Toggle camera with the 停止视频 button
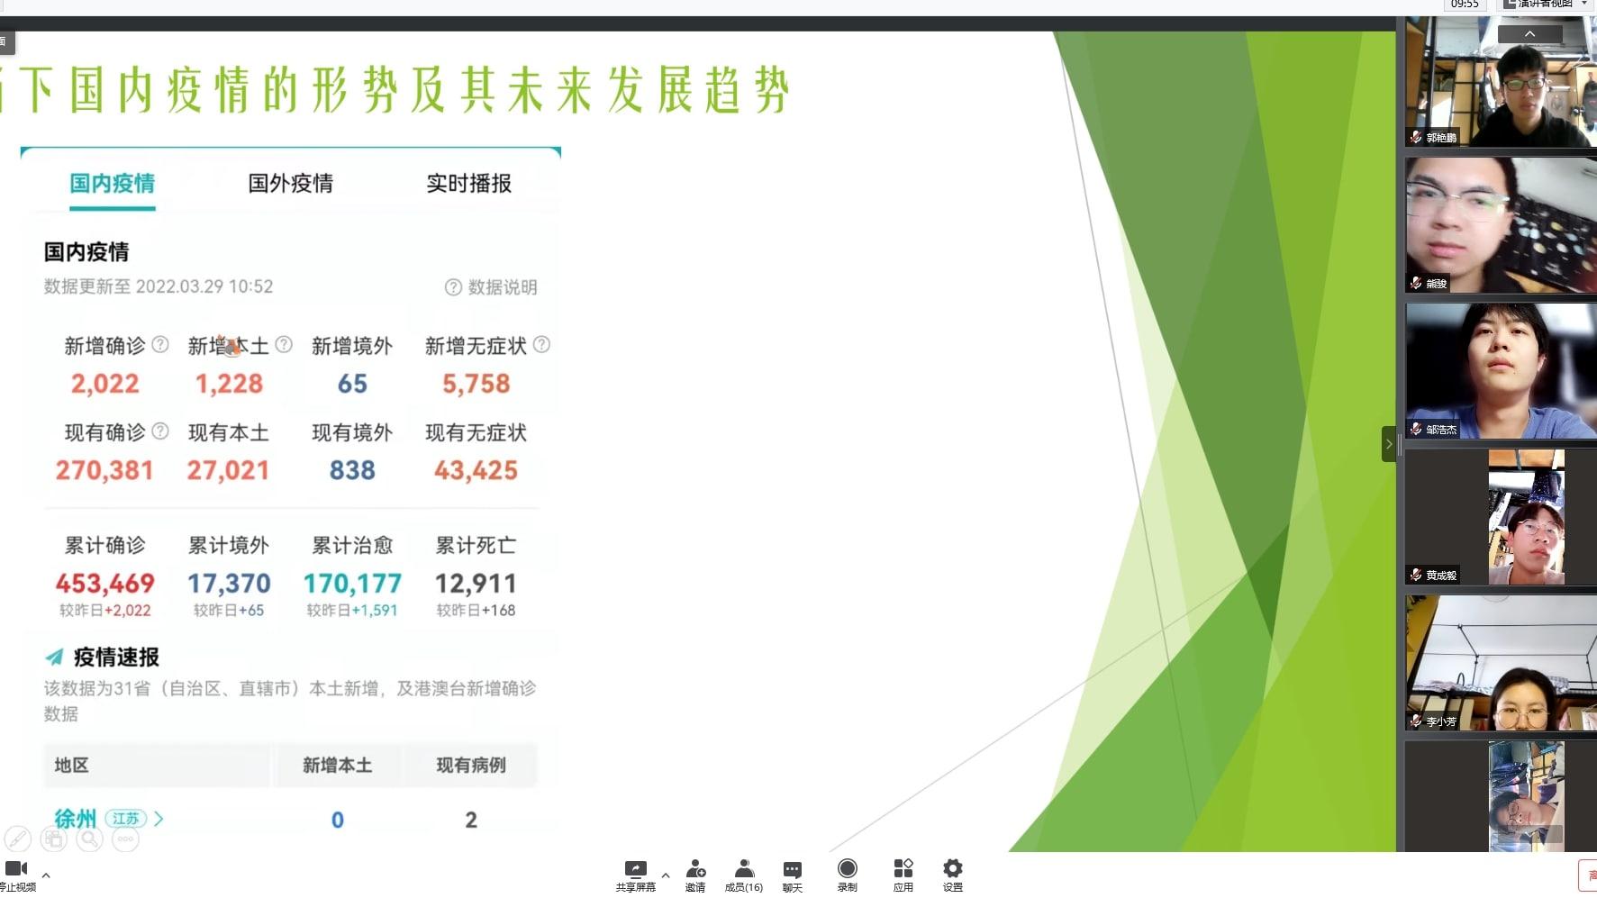The height and width of the screenshot is (898, 1597). coord(17,875)
